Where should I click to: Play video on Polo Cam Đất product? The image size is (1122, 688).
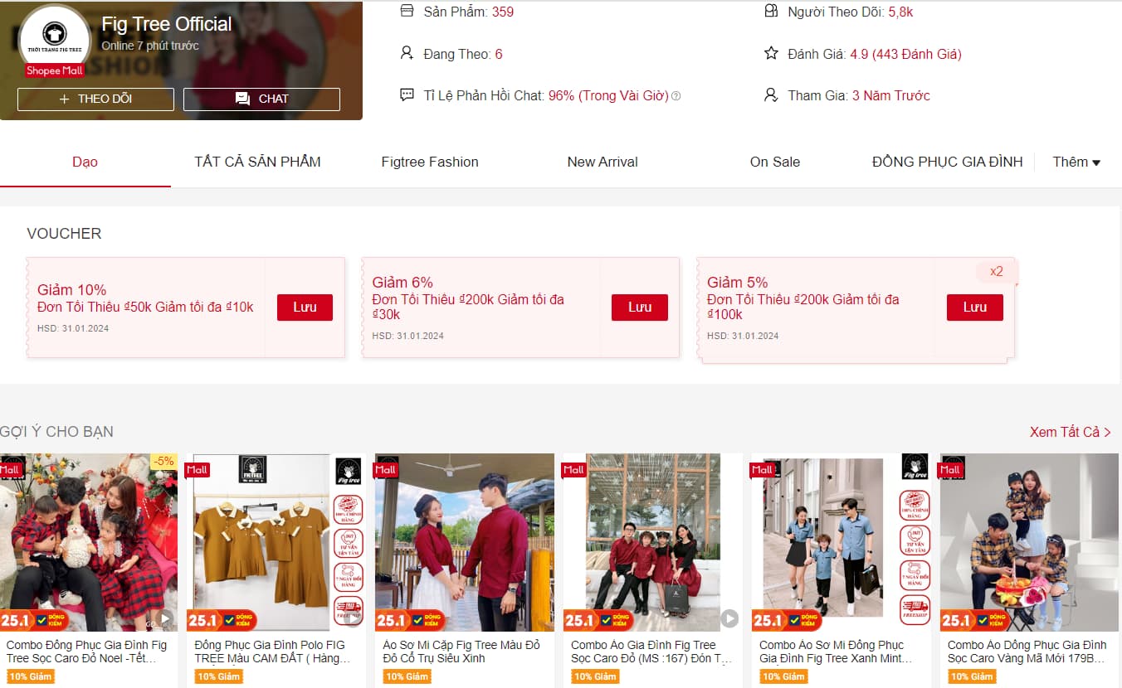pos(354,618)
